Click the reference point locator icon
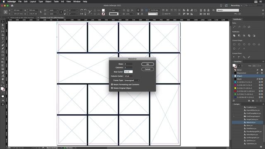Viewport: 265px width, 149px height. [5, 12]
